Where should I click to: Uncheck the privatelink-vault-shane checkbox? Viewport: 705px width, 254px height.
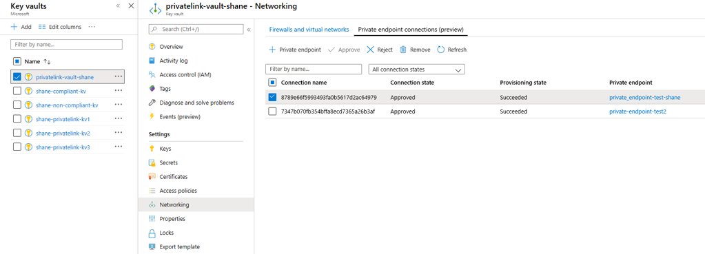click(17, 76)
